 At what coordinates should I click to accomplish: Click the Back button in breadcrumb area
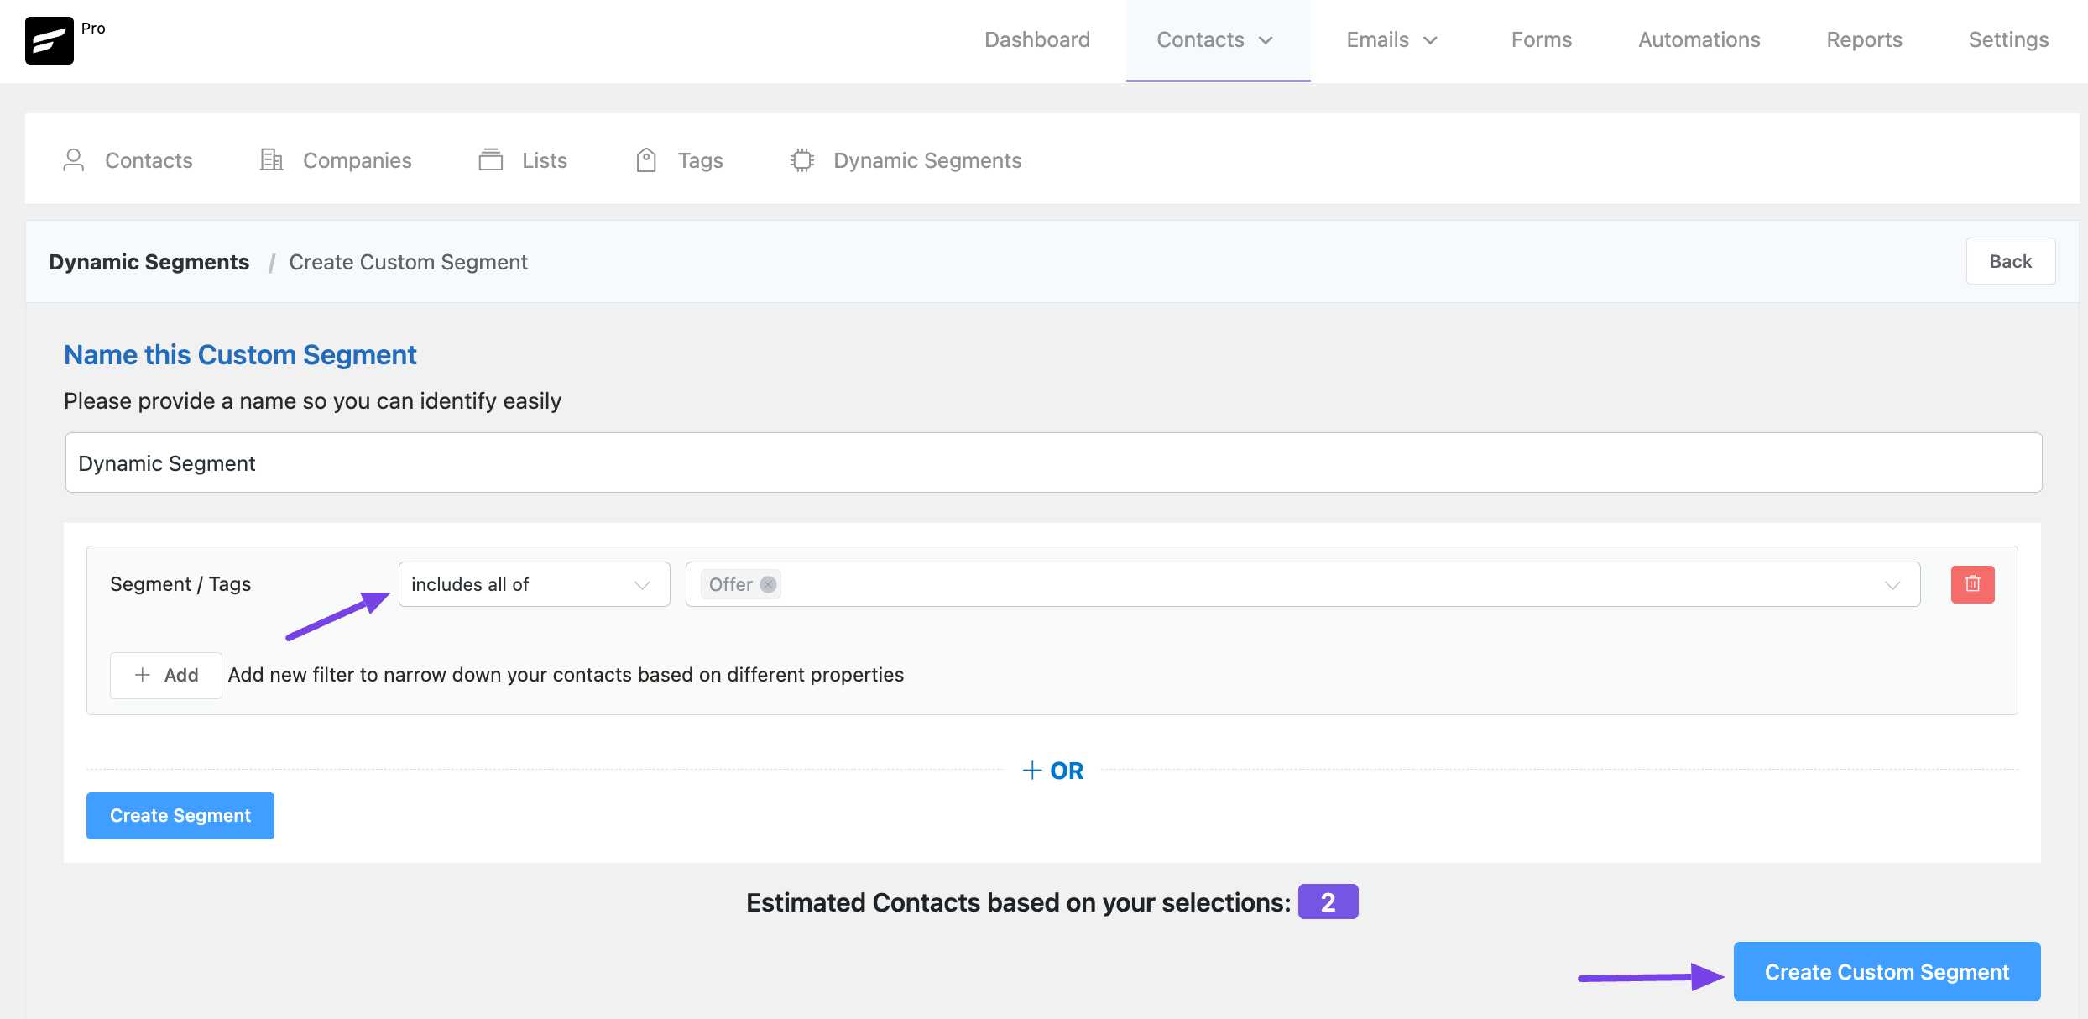pyautogui.click(x=2012, y=259)
